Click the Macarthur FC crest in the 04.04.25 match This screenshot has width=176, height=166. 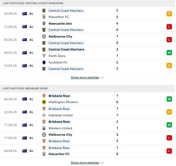tap(44, 154)
